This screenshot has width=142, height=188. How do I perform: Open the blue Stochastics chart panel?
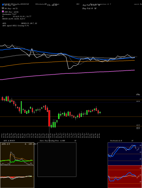pos(125,154)
